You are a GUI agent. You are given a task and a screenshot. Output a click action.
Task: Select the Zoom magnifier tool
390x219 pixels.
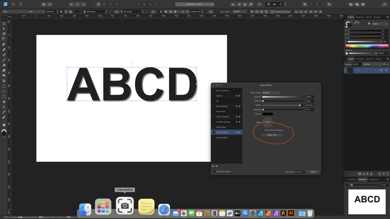[x=4, y=125]
